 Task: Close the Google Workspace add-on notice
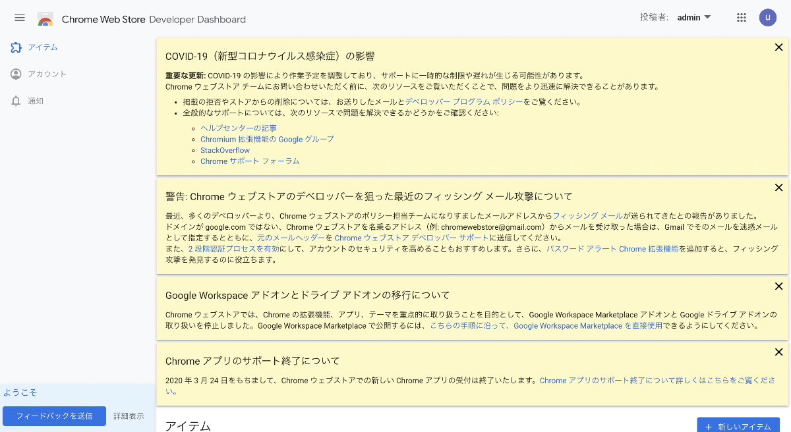(x=778, y=286)
